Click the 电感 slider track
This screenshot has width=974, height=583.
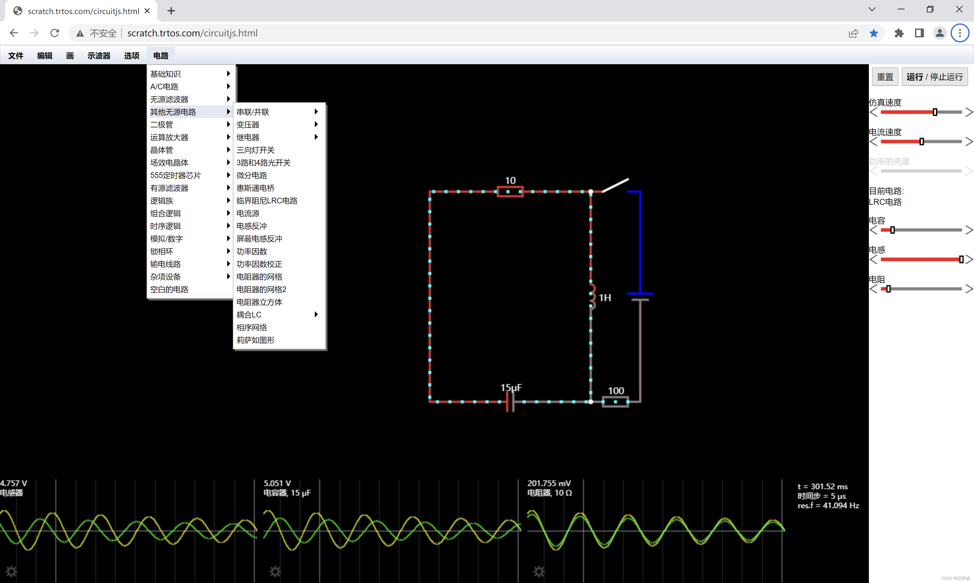[921, 260]
